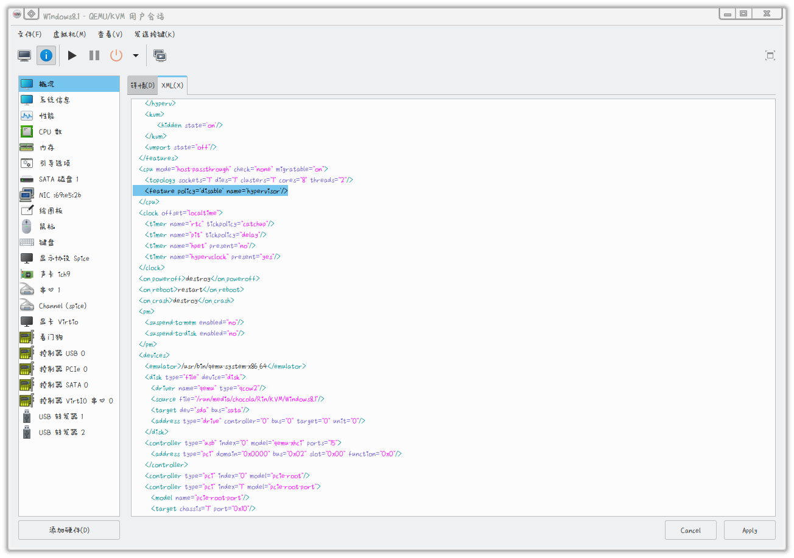Click the topology sockets line in XML
Screen dimensions: 794x558
point(248,180)
